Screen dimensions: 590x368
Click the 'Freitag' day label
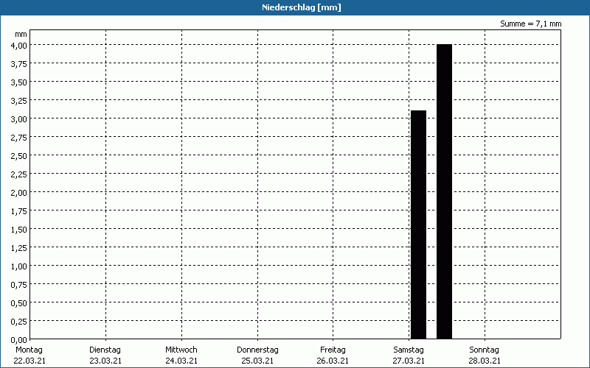(333, 350)
